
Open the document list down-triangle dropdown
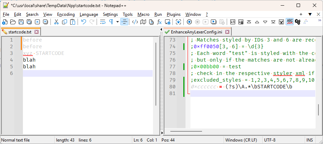(310, 14)
